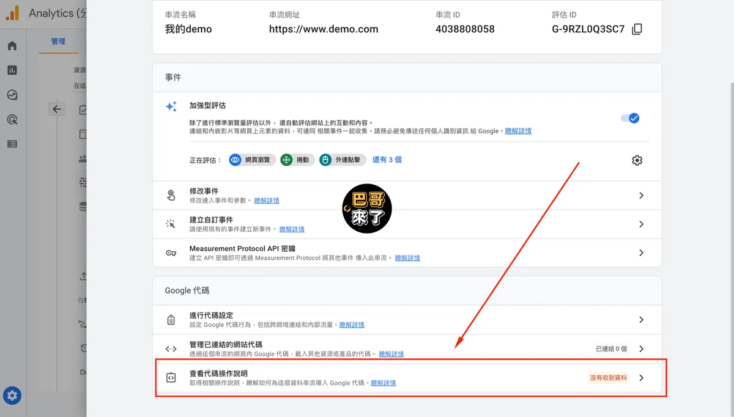Click the 進行代碼設定 tag icon
Image resolution: width=734 pixels, height=417 pixels.
tap(171, 320)
